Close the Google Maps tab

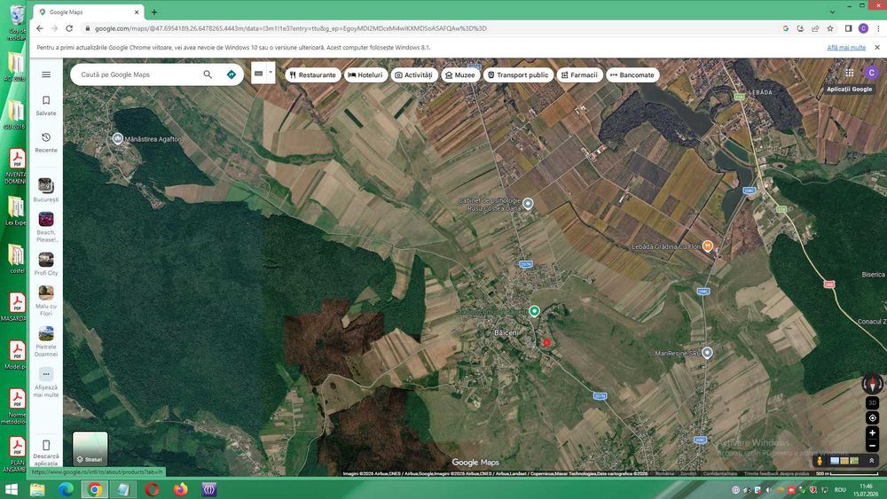[137, 12]
